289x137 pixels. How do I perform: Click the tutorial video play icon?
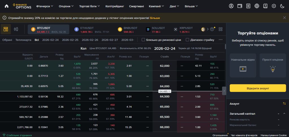[243, 69]
